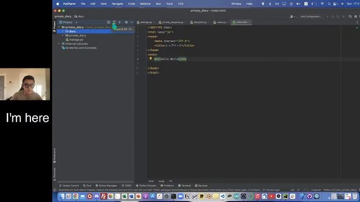
Task: Click the green inspection checkmark in editor
Action: point(357,27)
